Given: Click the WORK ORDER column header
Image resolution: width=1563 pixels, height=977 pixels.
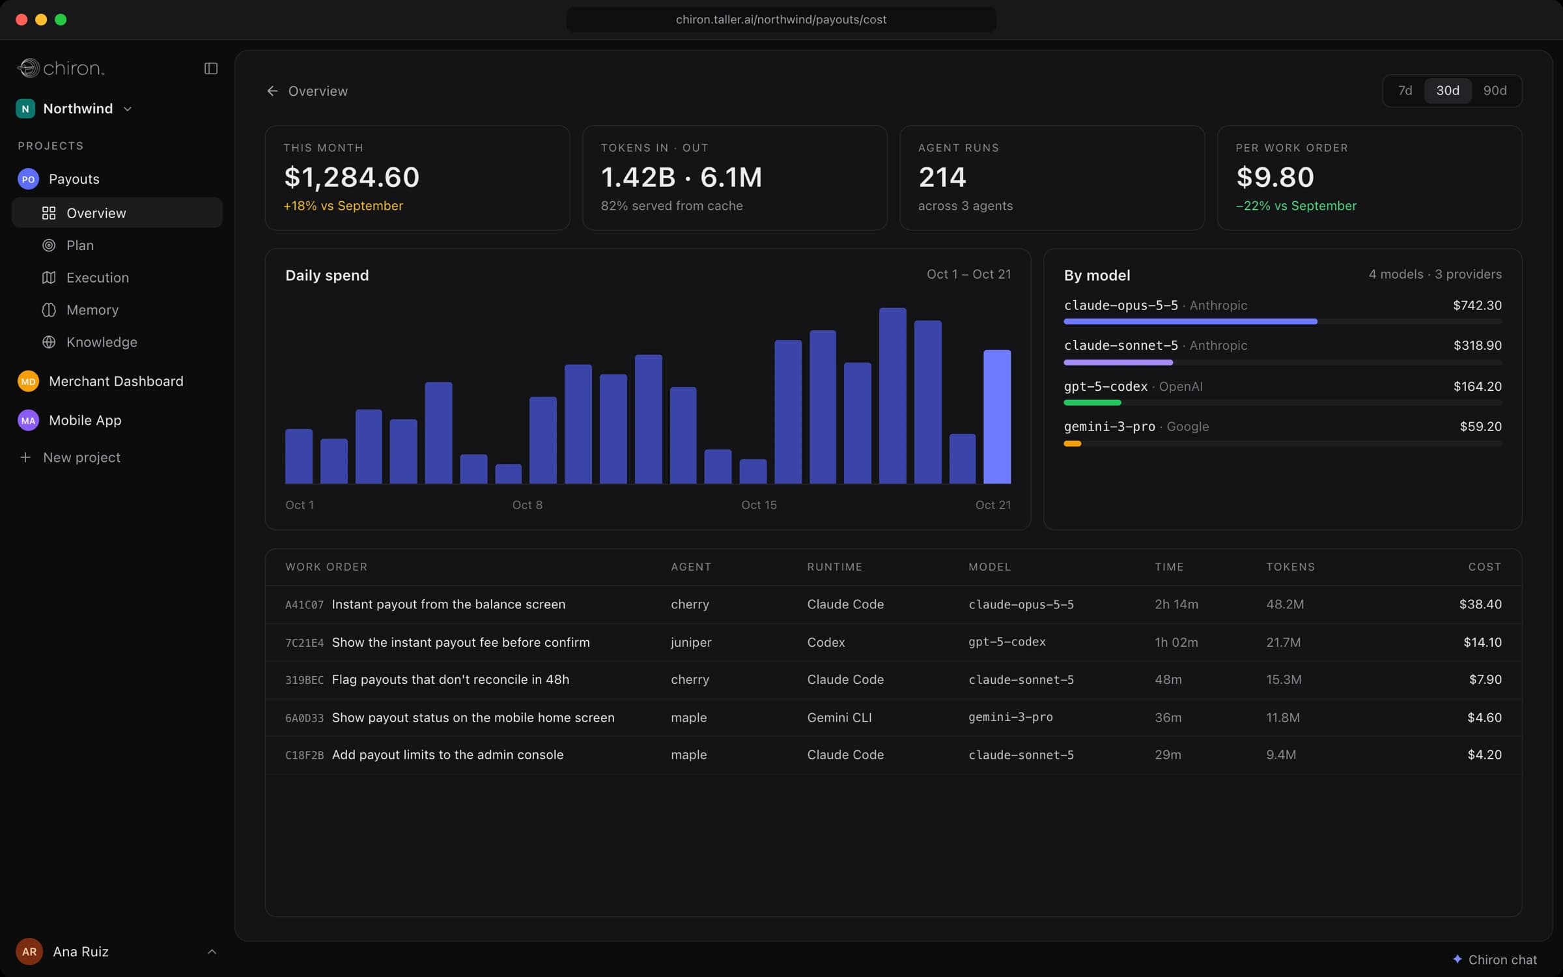Looking at the screenshot, I should pos(326,567).
